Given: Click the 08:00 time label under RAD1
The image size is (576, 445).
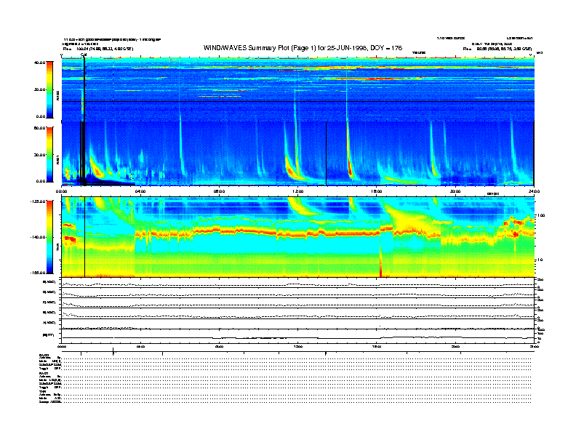Looking at the screenshot, I should coord(219,191).
